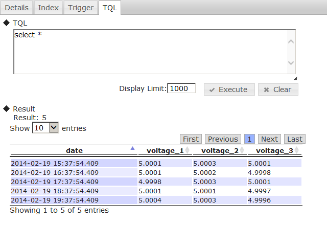Sort by voltage_1 column sort icon
Image resolution: width=327 pixels, height=225 pixels.
pos(187,150)
